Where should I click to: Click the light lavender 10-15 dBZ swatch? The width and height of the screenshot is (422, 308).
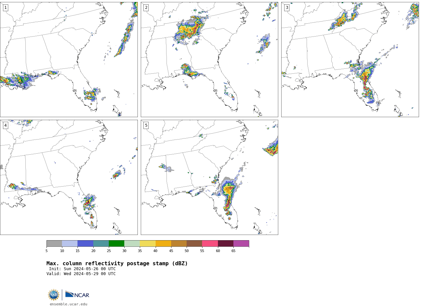70,244
